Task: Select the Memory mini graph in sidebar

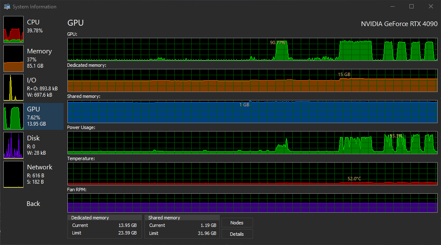Action: pyautogui.click(x=13, y=58)
